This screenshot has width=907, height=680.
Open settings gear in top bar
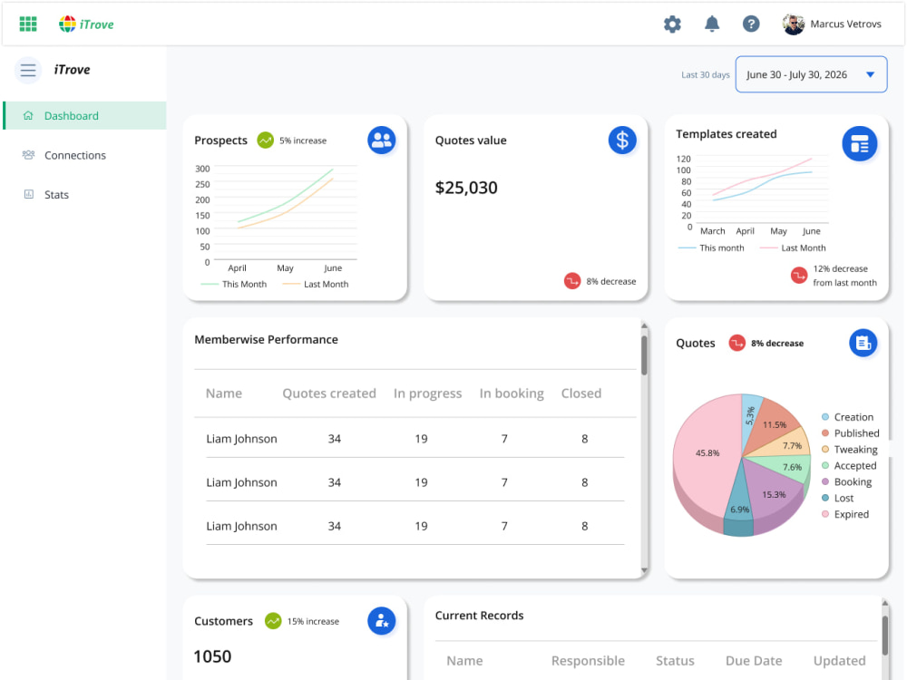(672, 24)
